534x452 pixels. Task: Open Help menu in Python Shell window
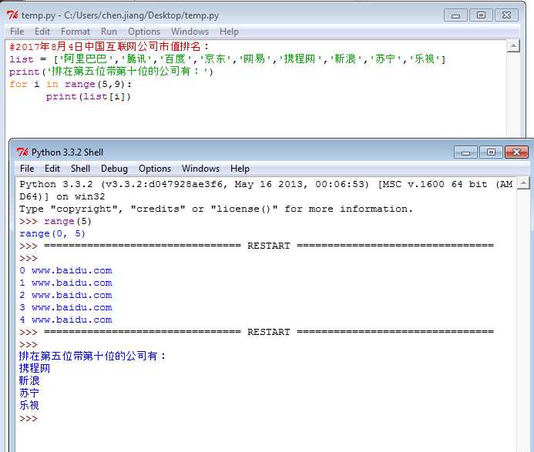[x=240, y=169]
